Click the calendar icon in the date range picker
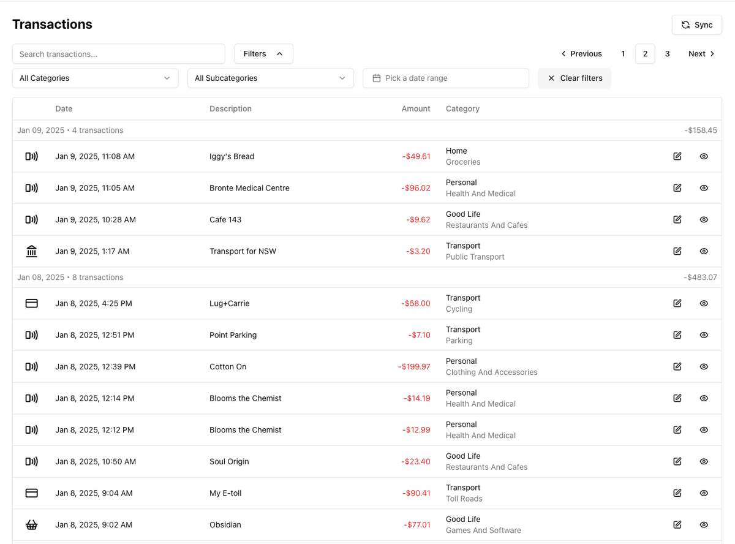Screen dimensions: 735x544 (377, 78)
